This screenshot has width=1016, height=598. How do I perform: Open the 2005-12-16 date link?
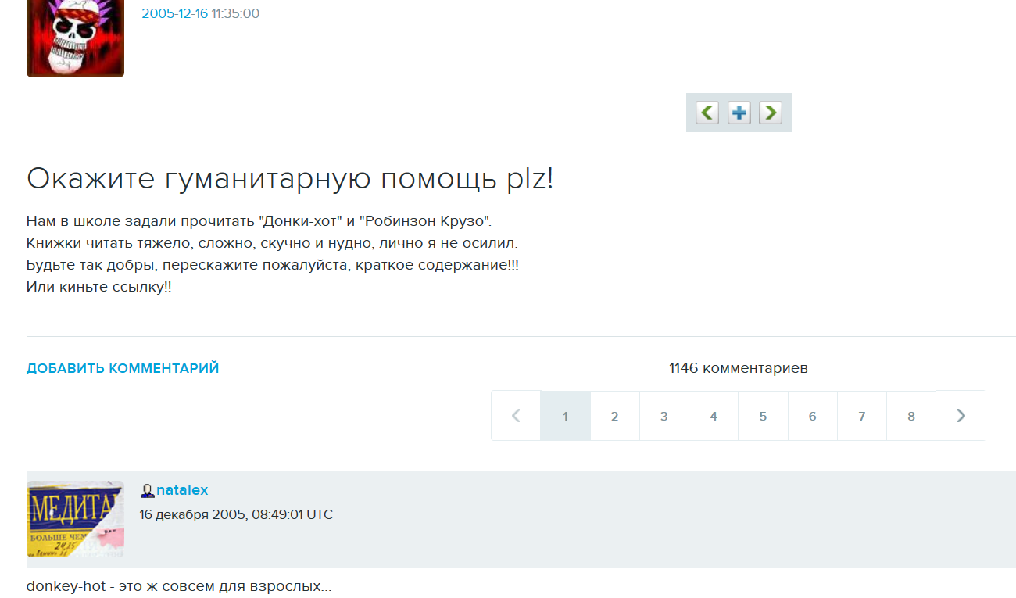click(x=174, y=13)
